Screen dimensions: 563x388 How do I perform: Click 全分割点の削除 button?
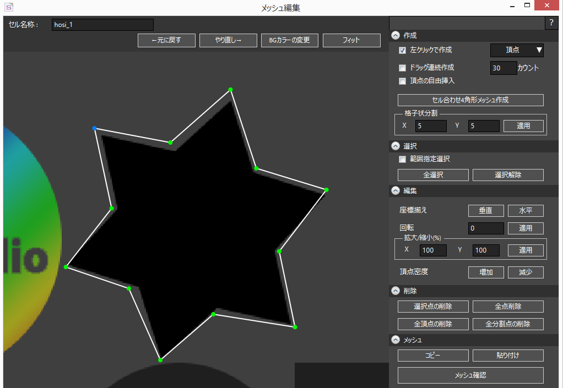(x=508, y=324)
